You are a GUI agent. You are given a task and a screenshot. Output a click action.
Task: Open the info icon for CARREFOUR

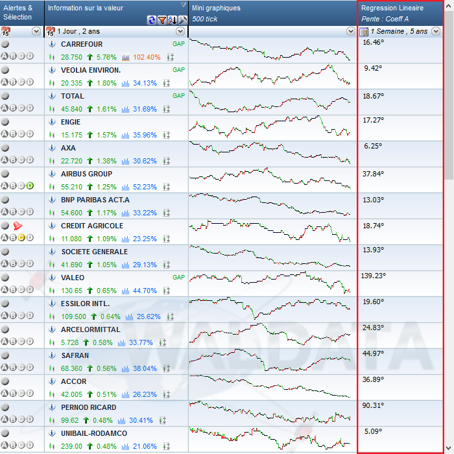pos(52,44)
